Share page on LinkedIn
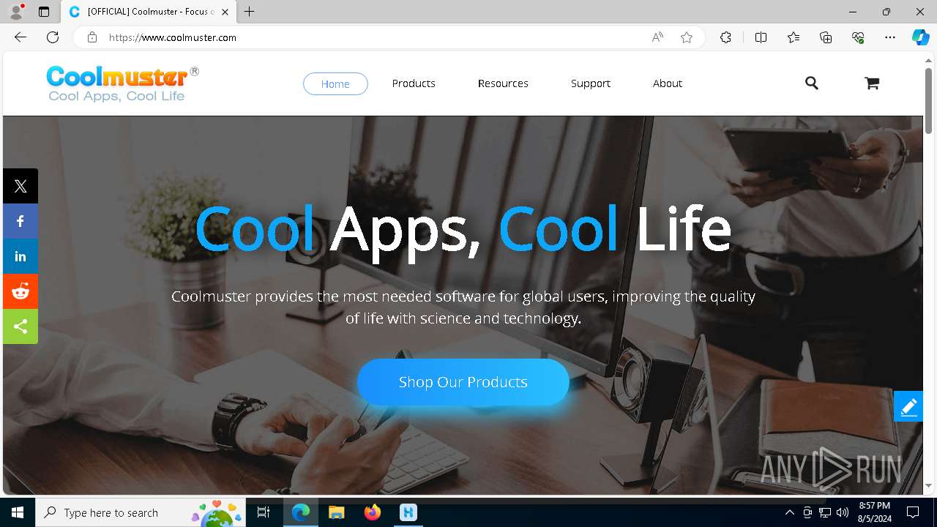Image resolution: width=937 pixels, height=527 pixels. click(20, 256)
